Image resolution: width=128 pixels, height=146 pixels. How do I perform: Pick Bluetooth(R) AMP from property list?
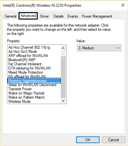22,60
